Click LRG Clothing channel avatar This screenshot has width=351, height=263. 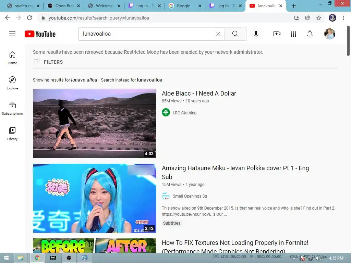click(166, 112)
